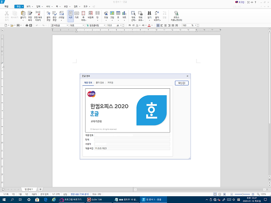Click the Paste (붙이기) clipboard icon
Viewport: 271px width, 203px height.
[x=23, y=14]
